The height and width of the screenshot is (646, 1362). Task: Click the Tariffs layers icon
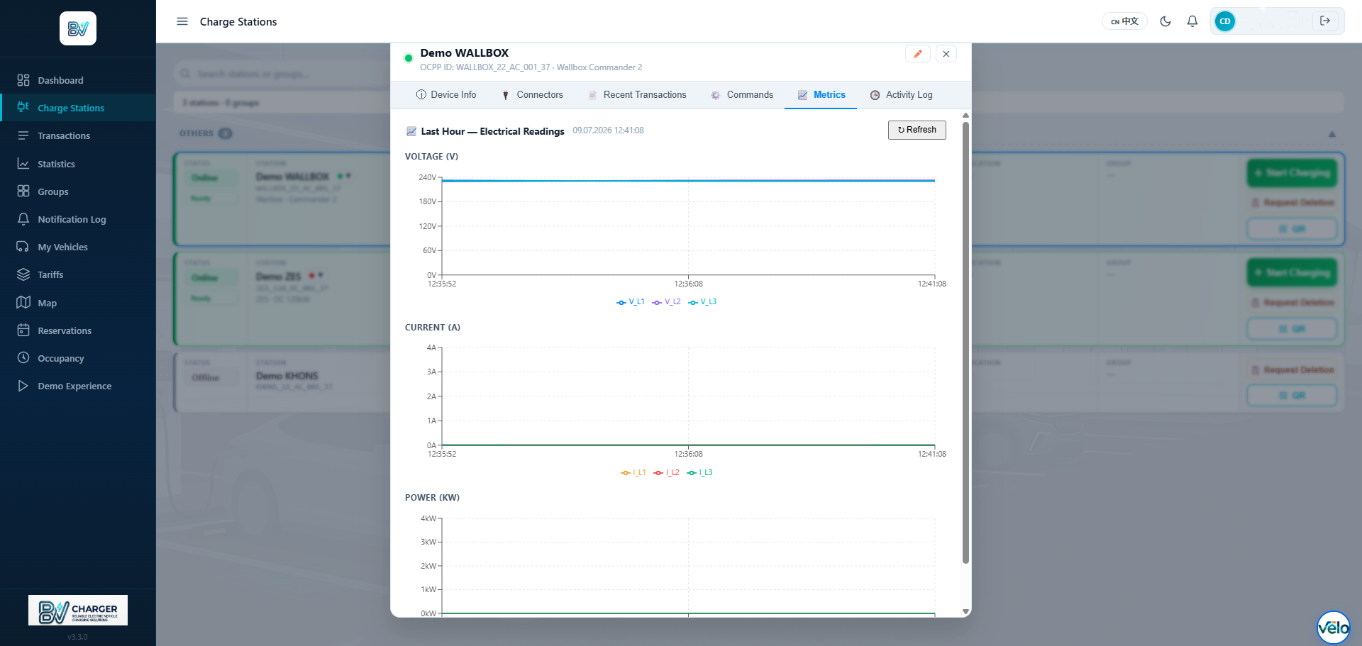point(23,274)
